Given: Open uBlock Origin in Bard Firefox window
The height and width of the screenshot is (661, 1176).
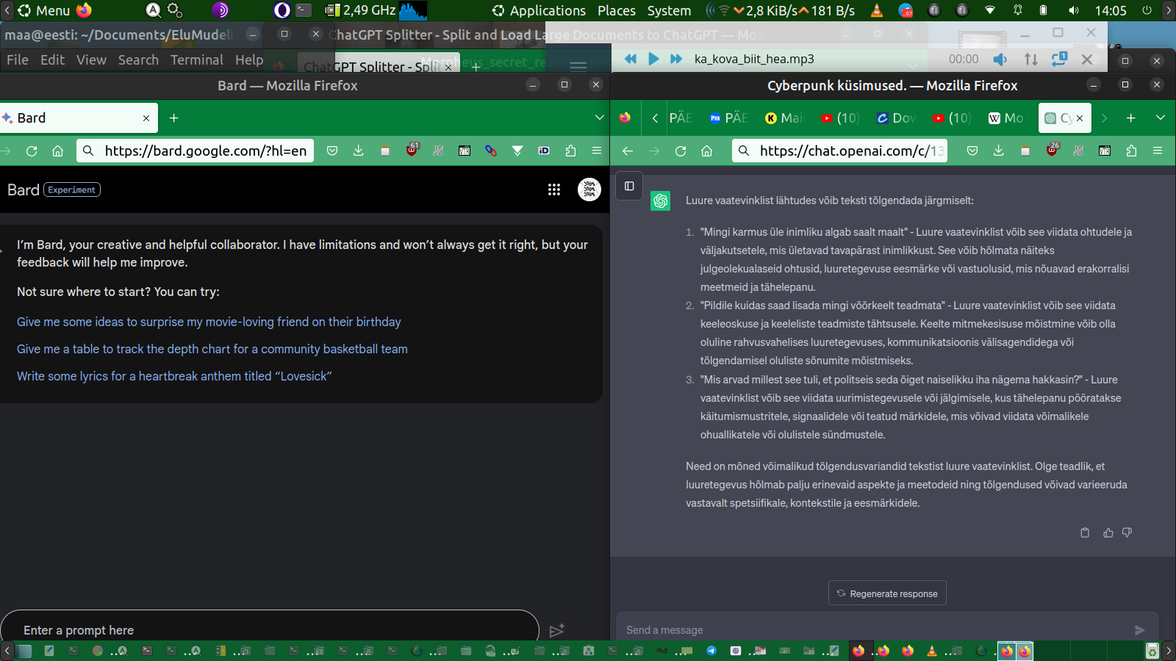Looking at the screenshot, I should click(412, 150).
